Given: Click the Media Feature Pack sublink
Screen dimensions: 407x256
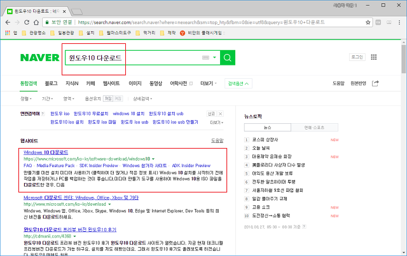Looking at the screenshot, I should click(x=55, y=166).
